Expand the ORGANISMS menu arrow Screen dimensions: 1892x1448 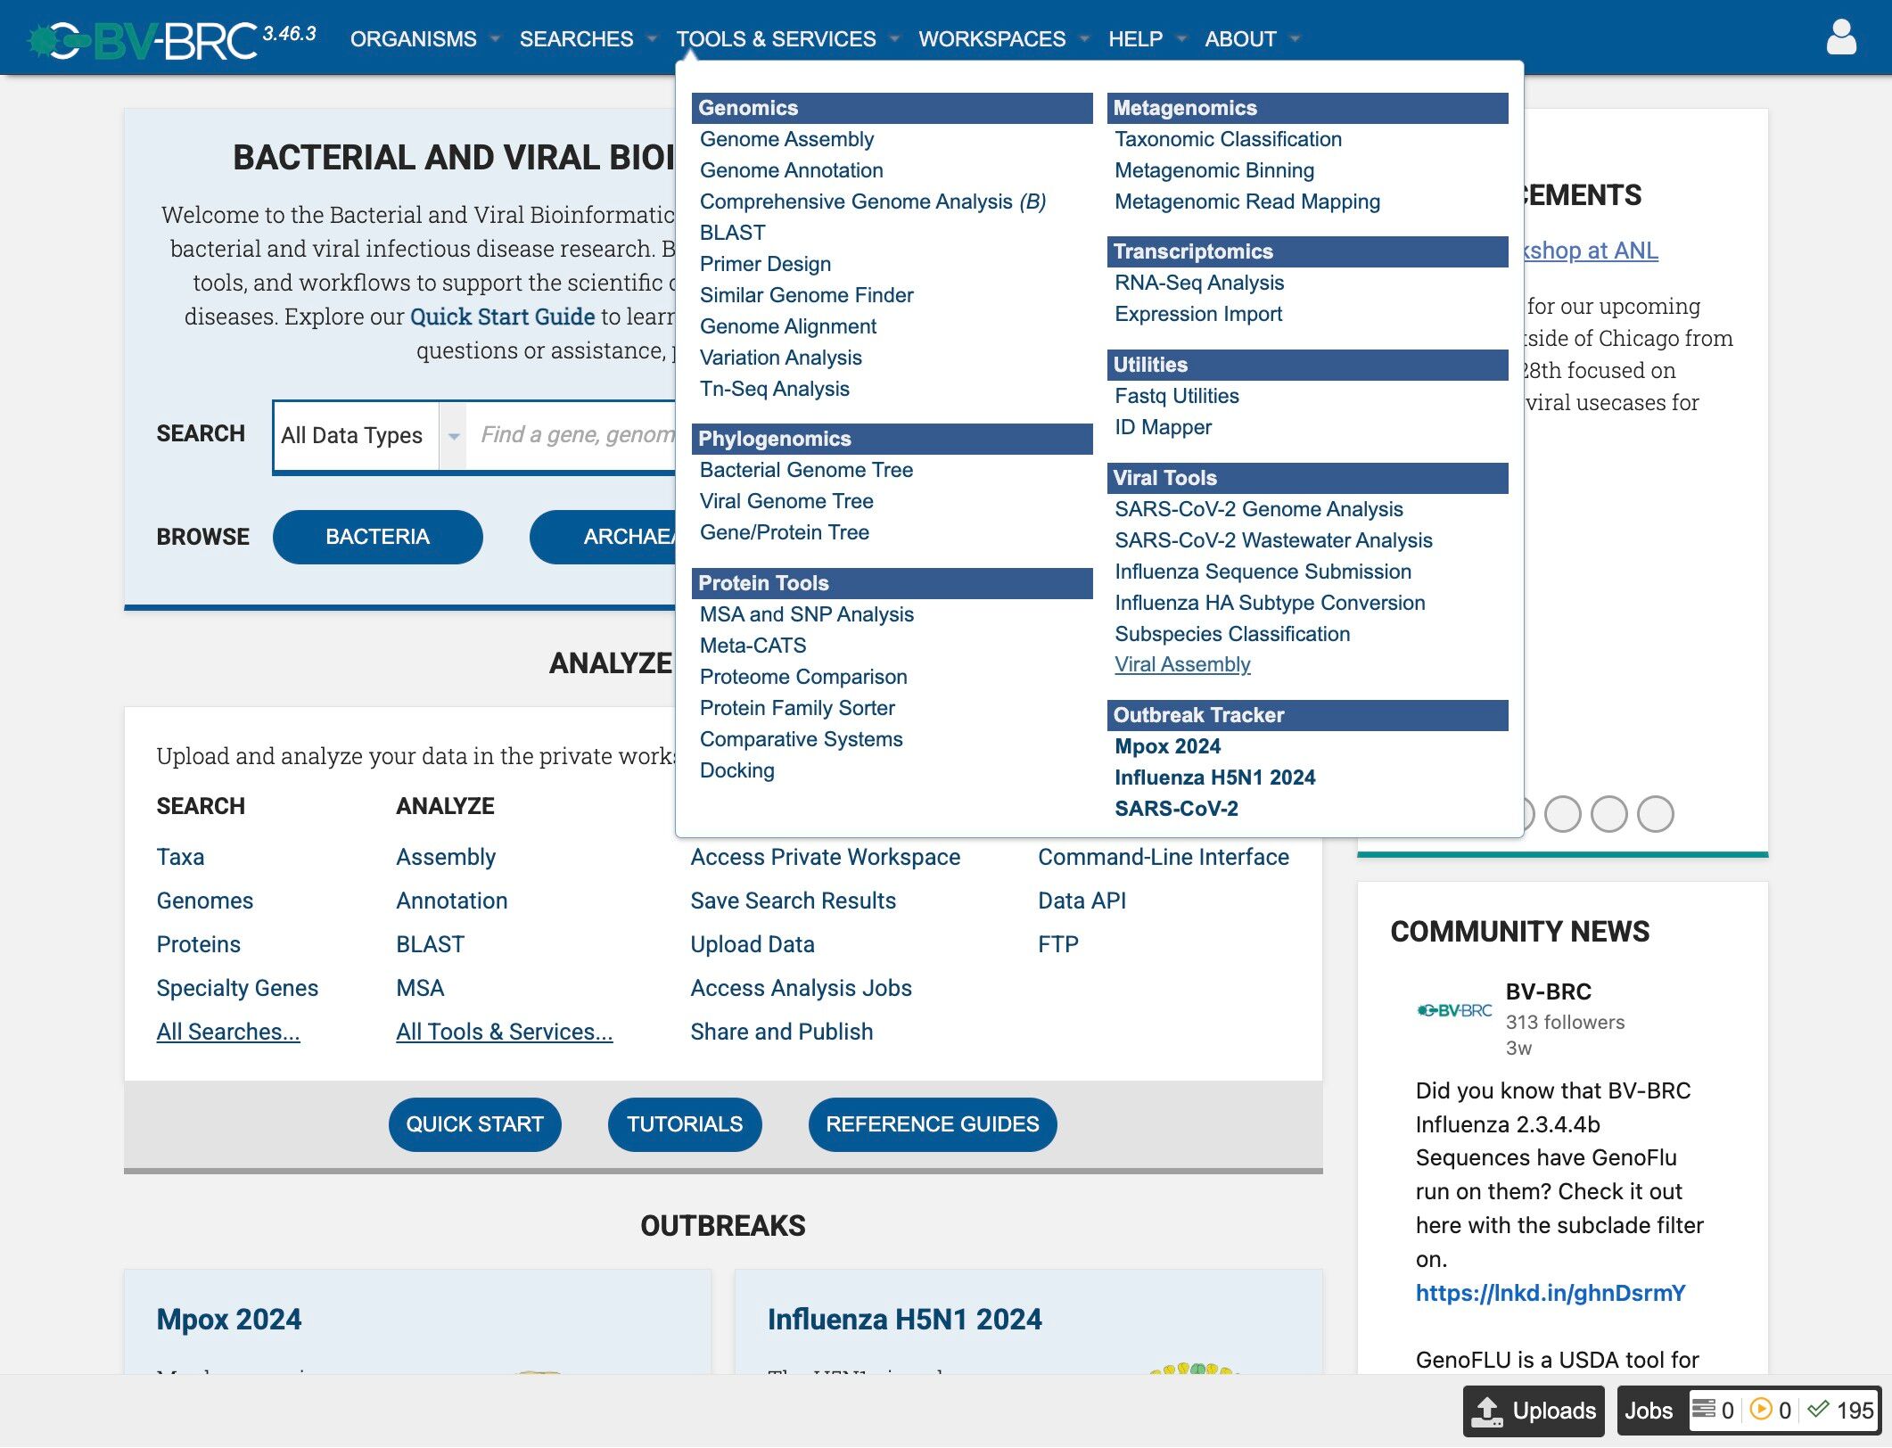[496, 39]
